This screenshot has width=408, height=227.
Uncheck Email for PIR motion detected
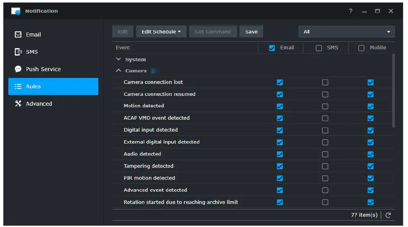click(x=280, y=178)
